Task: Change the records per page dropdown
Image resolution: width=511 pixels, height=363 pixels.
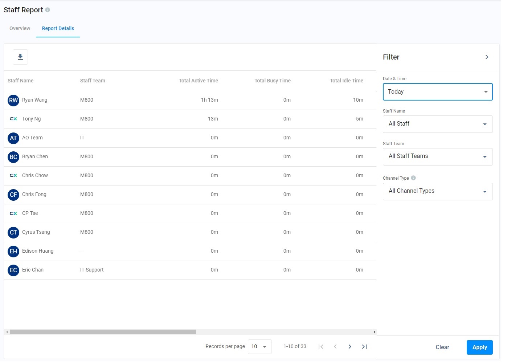Action: (x=259, y=347)
